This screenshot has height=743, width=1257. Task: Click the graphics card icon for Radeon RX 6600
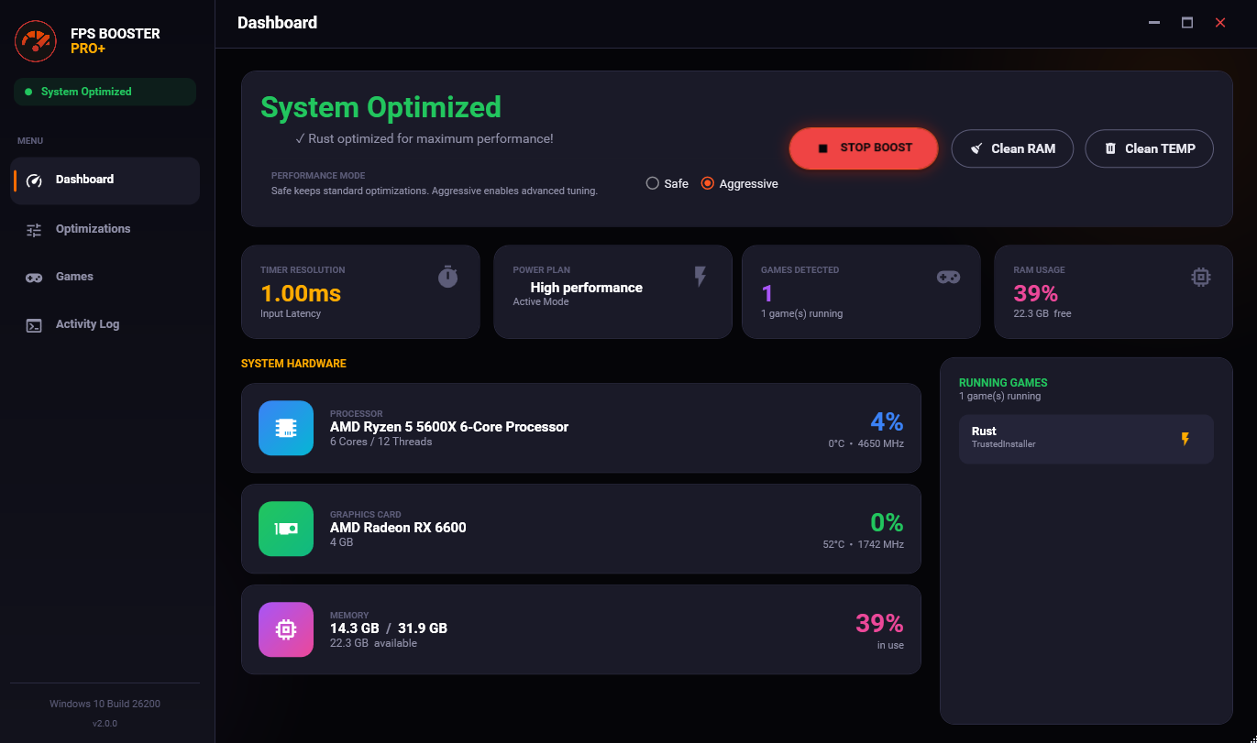pyautogui.click(x=285, y=529)
